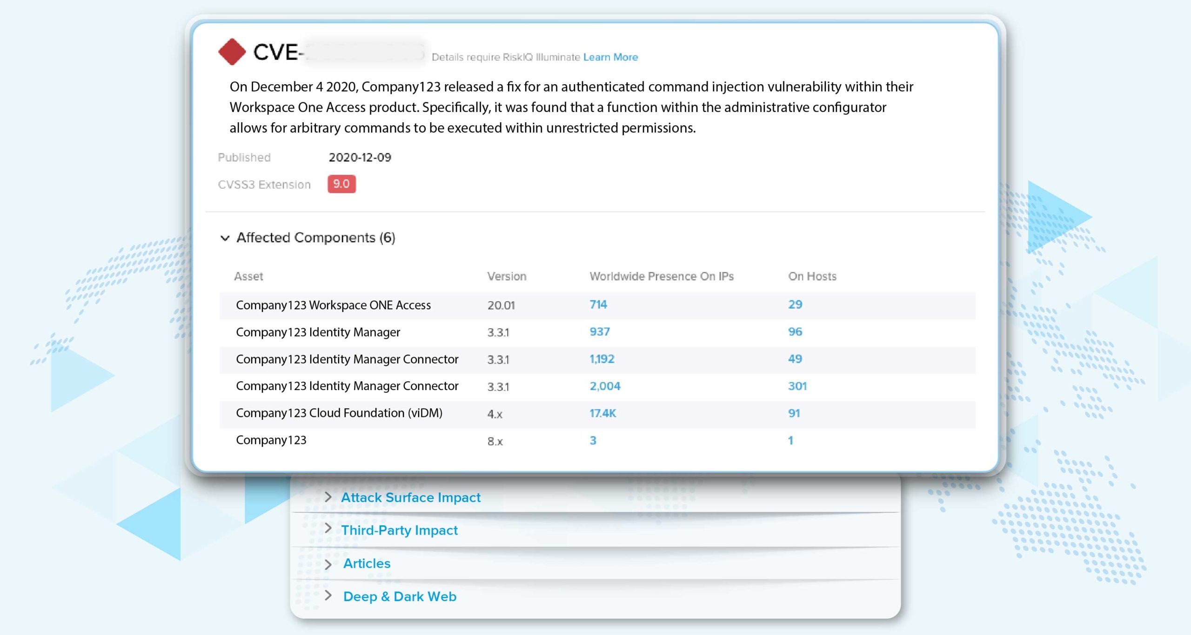This screenshot has height=635, width=1191.
Task: Open the Deep & Dark Web link
Action: coord(400,596)
